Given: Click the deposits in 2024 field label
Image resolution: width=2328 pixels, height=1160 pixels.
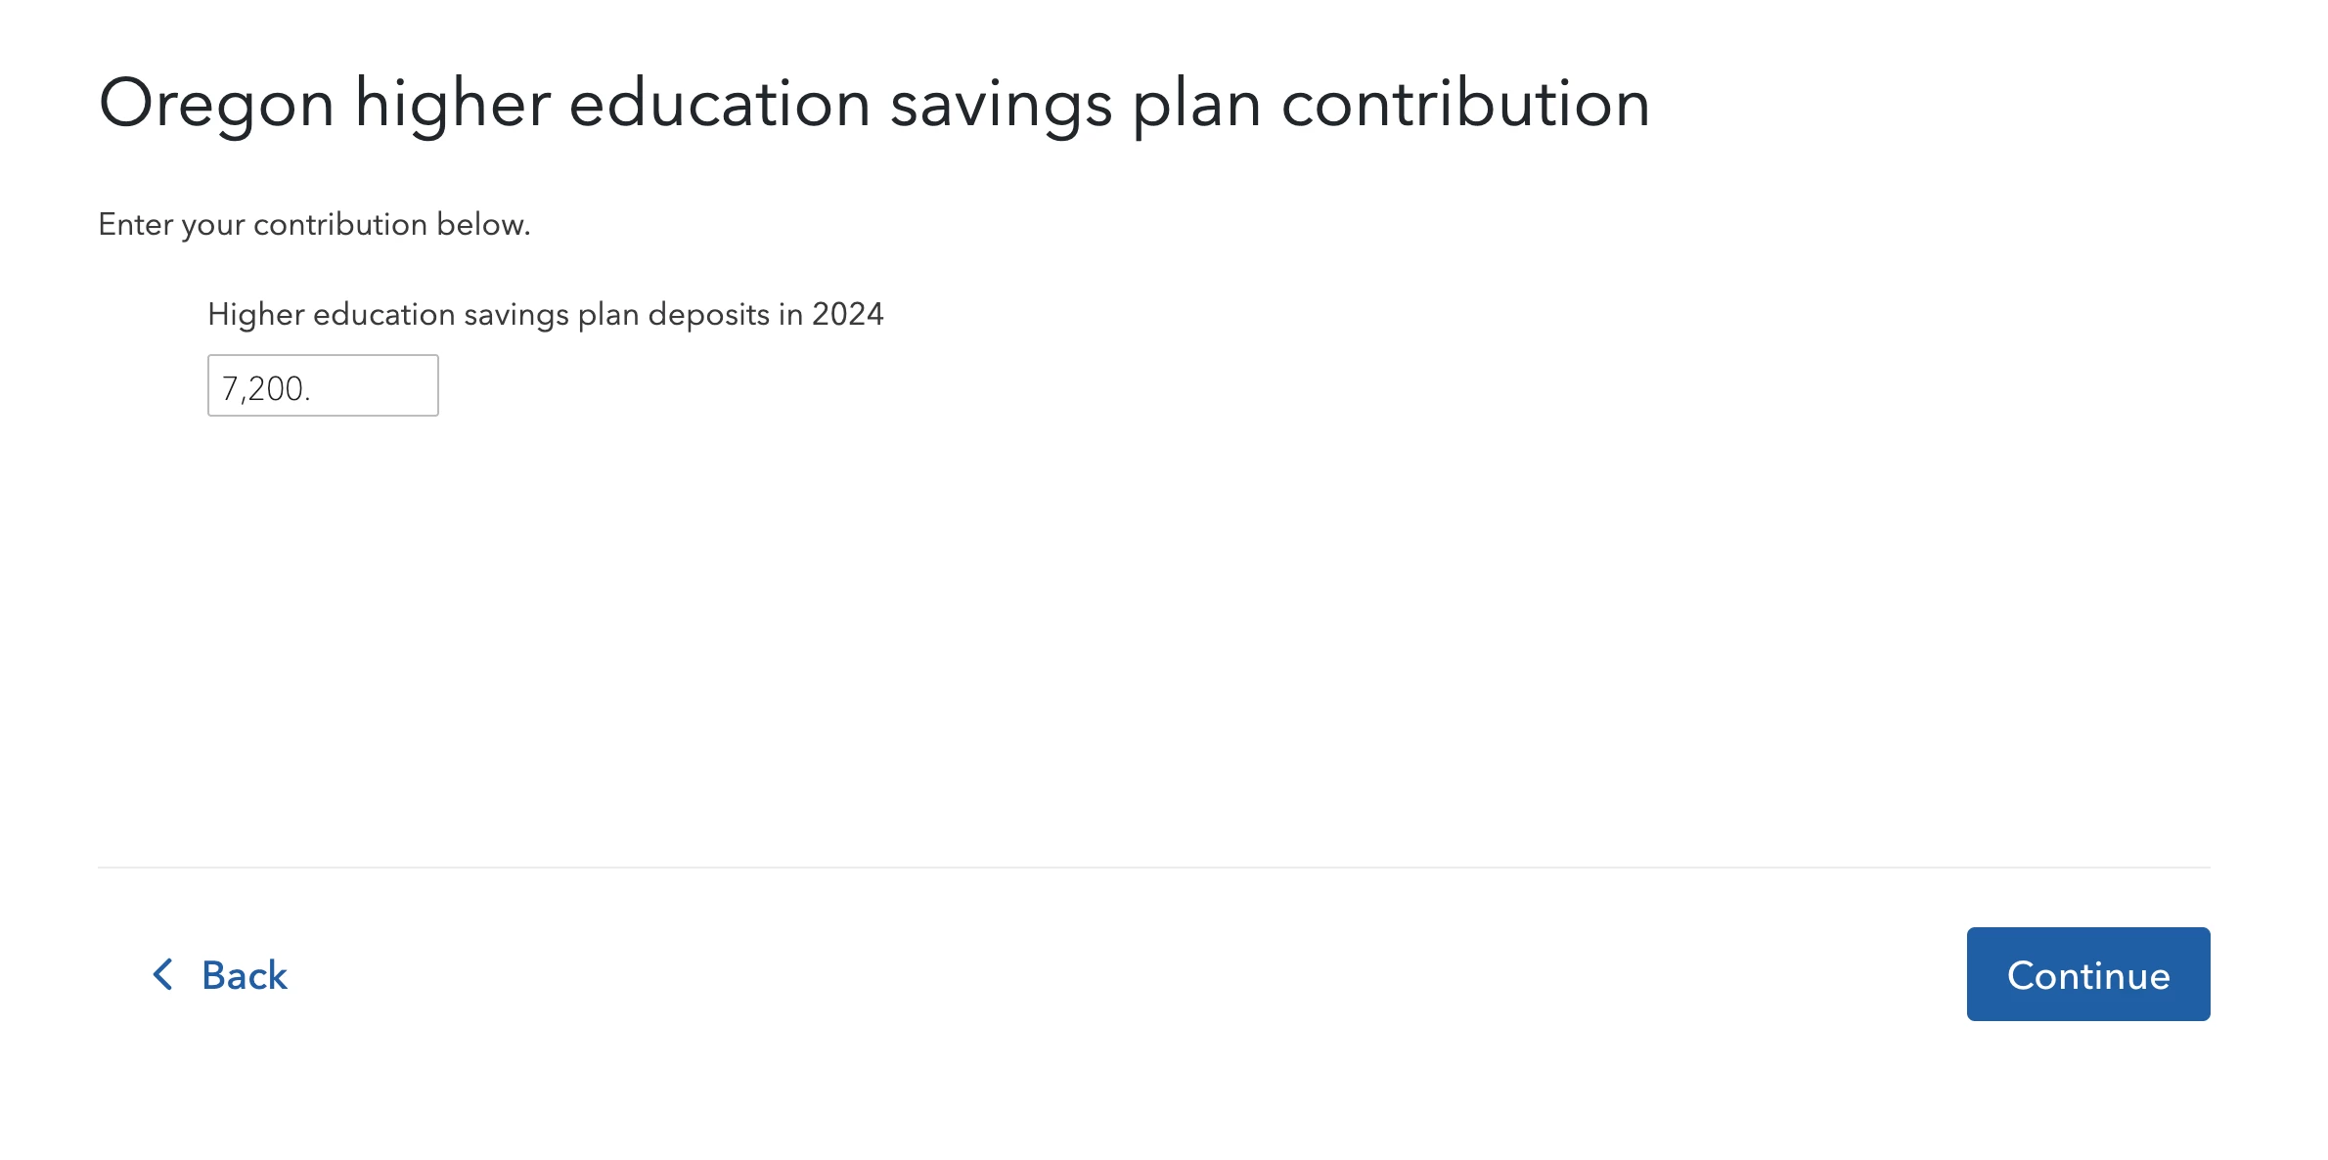Looking at the screenshot, I should [x=545, y=314].
